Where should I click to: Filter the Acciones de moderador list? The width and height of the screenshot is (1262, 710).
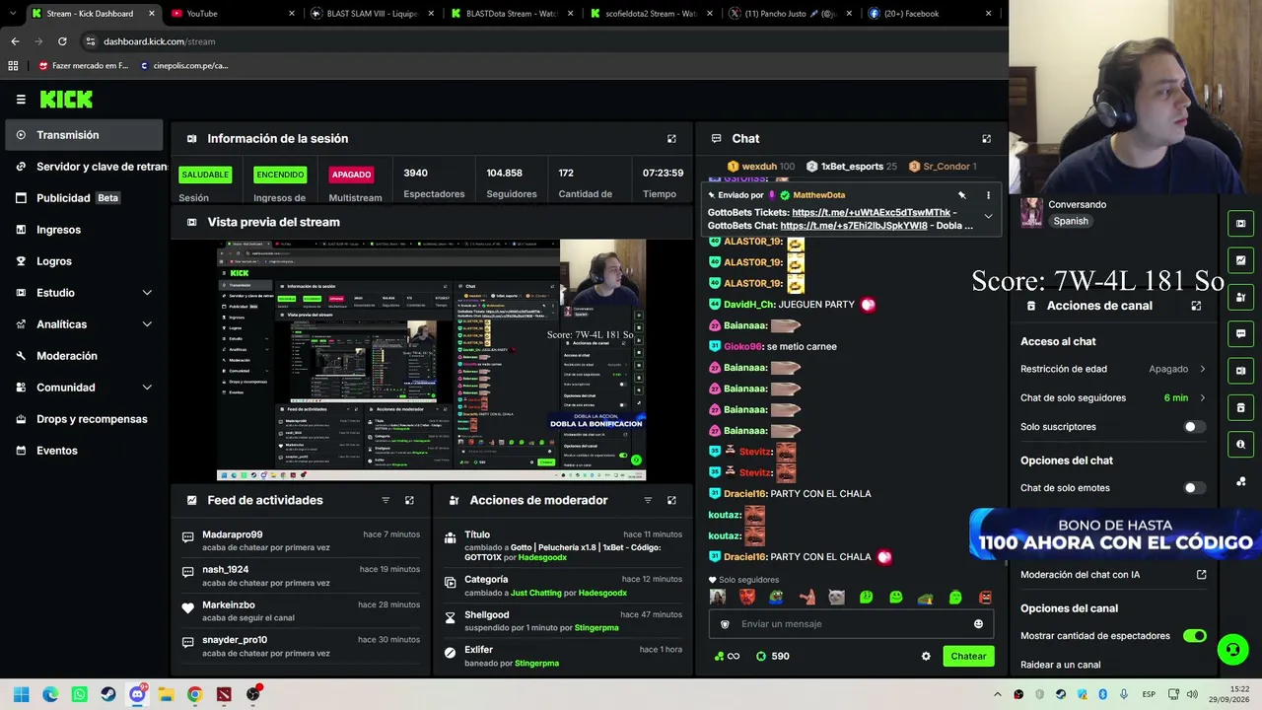point(648,500)
